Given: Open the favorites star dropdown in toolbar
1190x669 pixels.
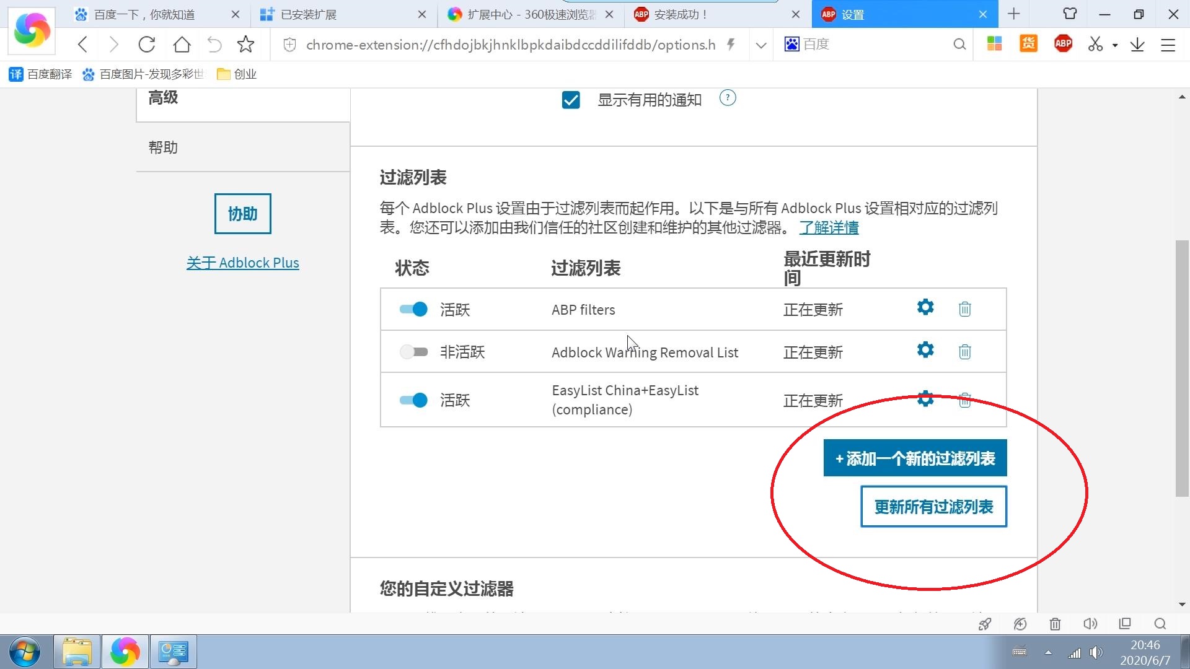Looking at the screenshot, I should [245, 44].
